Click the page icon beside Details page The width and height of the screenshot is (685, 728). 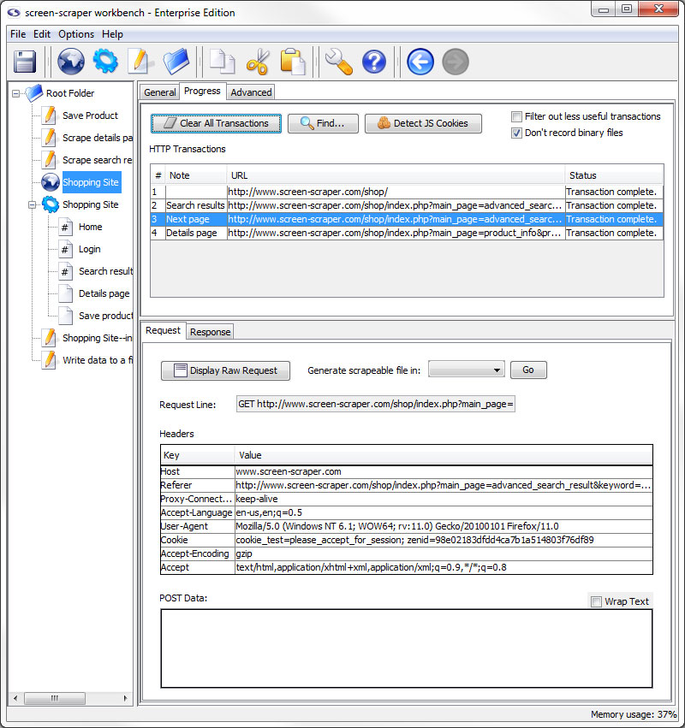pos(66,294)
